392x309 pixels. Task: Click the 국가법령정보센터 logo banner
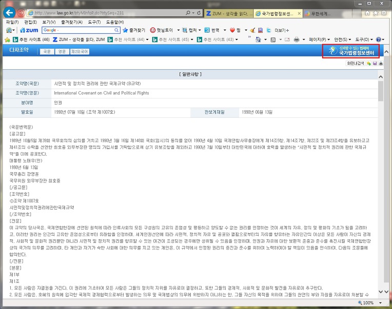pyautogui.click(x=351, y=51)
